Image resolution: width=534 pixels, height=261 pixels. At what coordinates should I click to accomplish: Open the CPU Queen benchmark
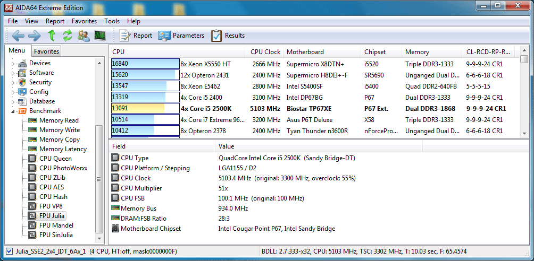55,159
